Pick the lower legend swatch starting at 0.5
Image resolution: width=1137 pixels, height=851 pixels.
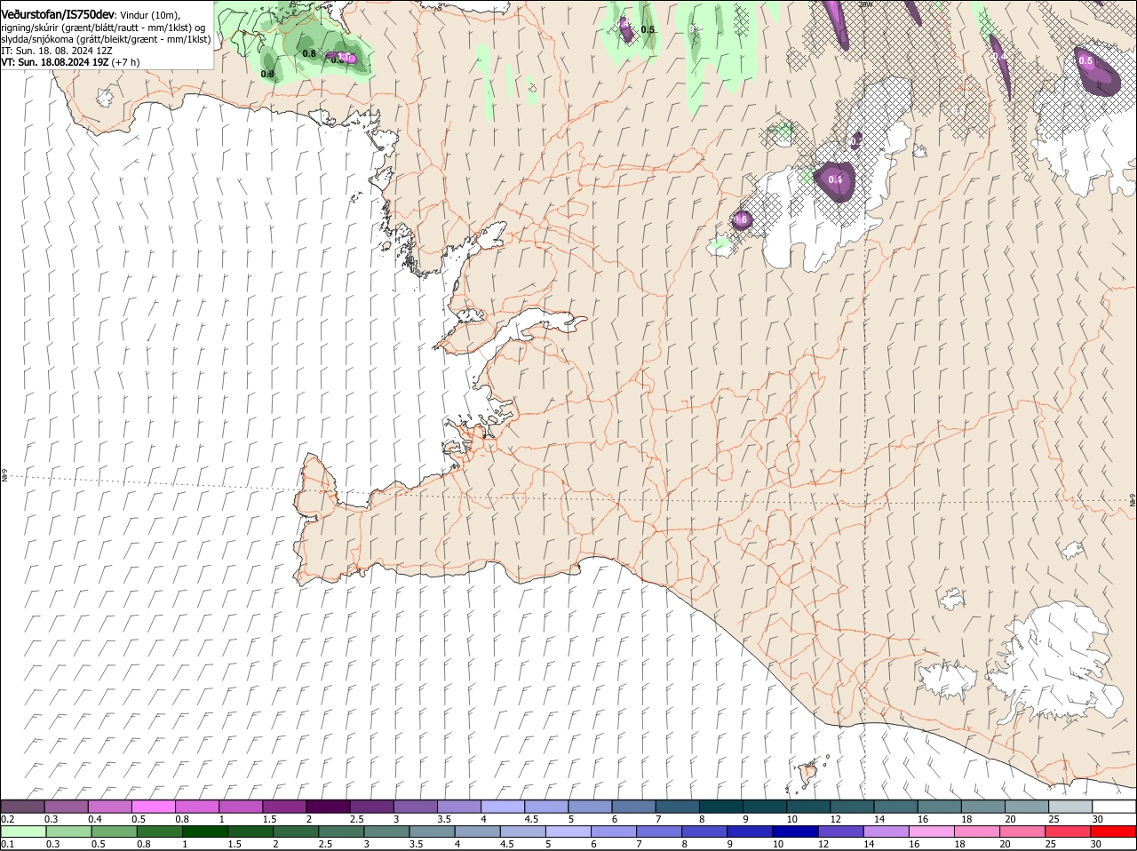coord(114,832)
